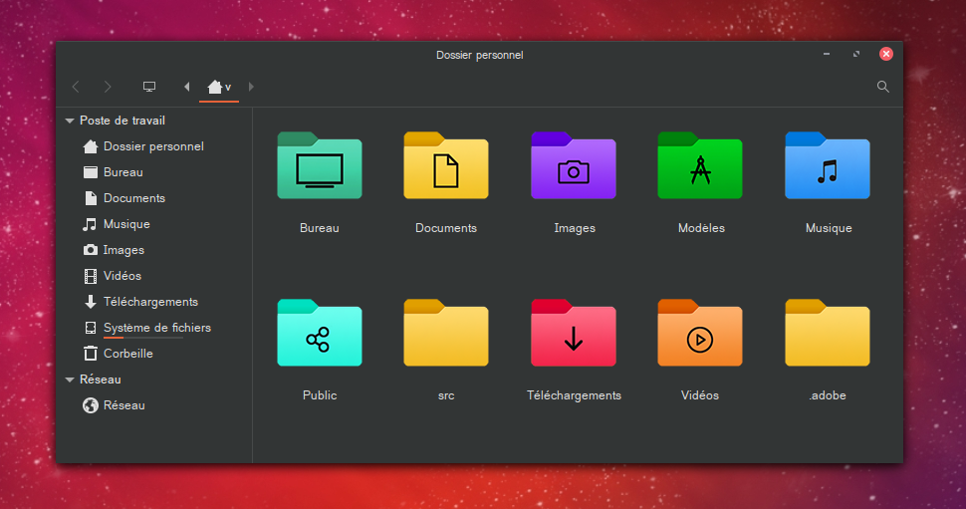Select the cyan Public folder icon

point(319,333)
